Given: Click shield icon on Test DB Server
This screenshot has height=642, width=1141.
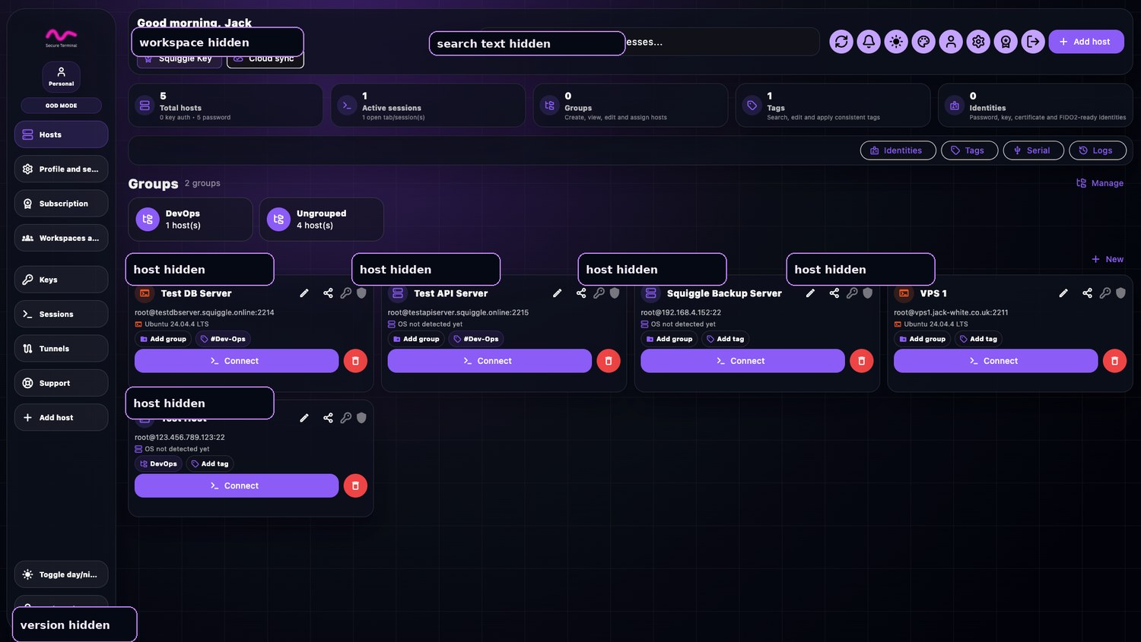Looking at the screenshot, I should [361, 293].
